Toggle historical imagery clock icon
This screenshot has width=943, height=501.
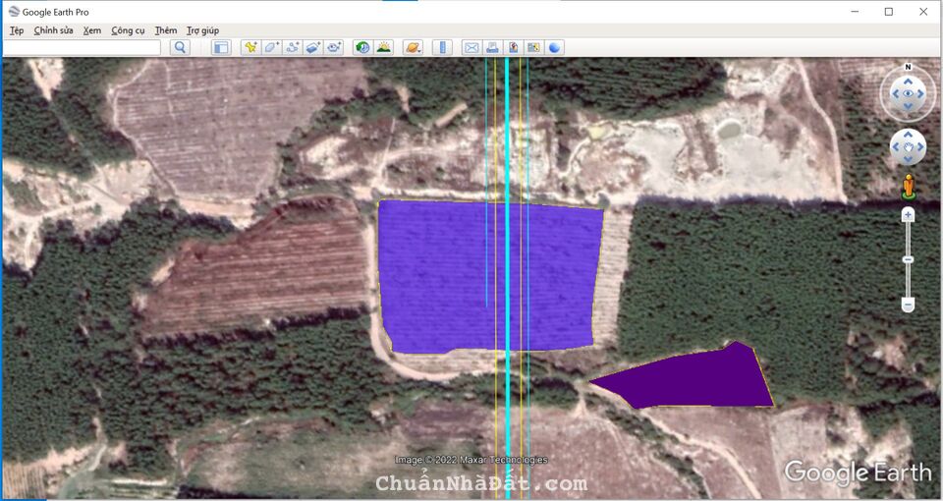point(362,47)
